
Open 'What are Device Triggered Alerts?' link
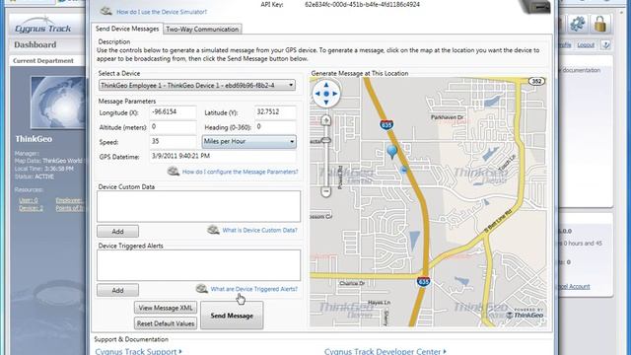pos(254,289)
